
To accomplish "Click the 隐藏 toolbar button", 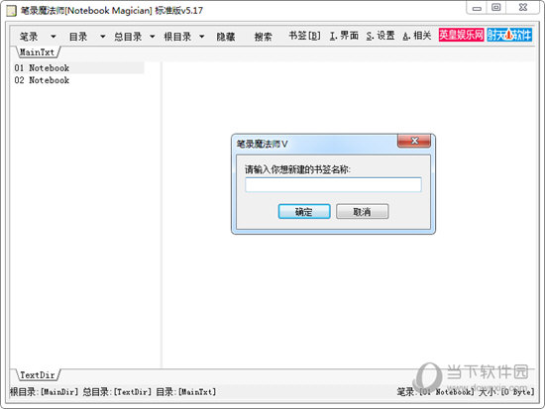I will tap(226, 36).
